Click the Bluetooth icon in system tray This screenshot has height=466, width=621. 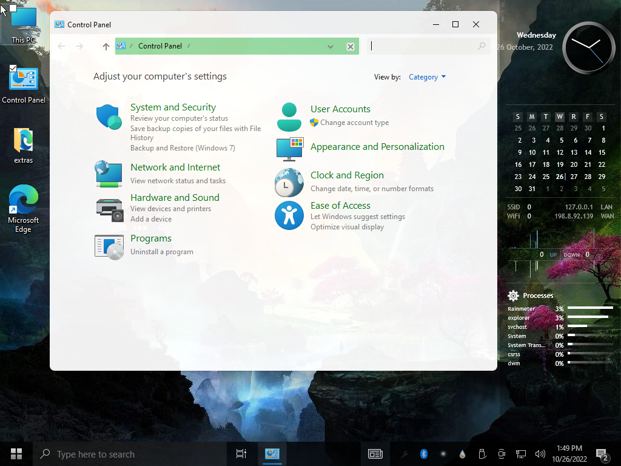tap(425, 454)
